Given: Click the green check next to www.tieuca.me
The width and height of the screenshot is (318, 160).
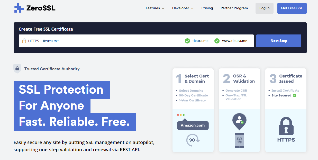Looking at the screenshot, I should click(217, 41).
